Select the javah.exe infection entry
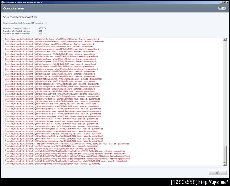Viewport: 230px width, 186px height. (x=50, y=59)
